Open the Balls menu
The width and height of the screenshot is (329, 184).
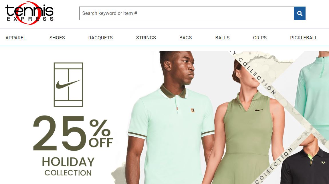coord(222,38)
